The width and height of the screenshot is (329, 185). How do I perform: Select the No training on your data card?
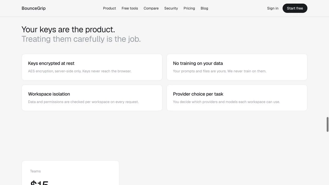click(x=237, y=67)
